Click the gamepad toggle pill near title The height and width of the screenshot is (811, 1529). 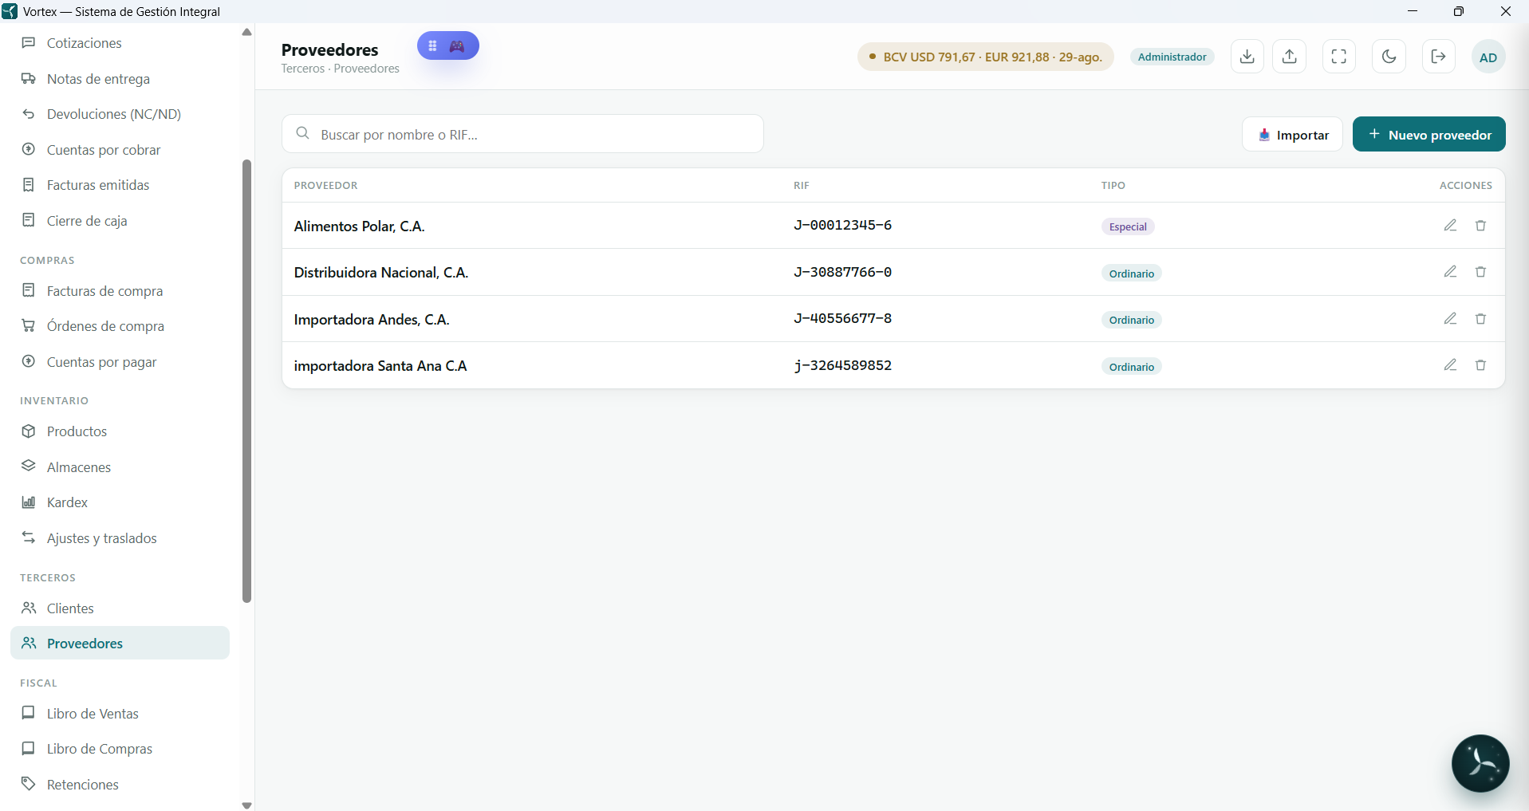tap(448, 45)
